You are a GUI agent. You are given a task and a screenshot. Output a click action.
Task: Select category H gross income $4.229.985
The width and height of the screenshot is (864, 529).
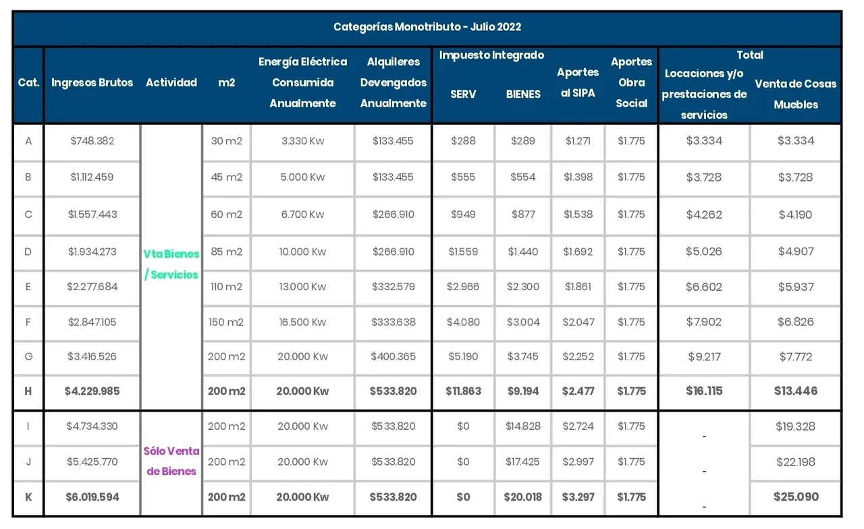pos(92,391)
